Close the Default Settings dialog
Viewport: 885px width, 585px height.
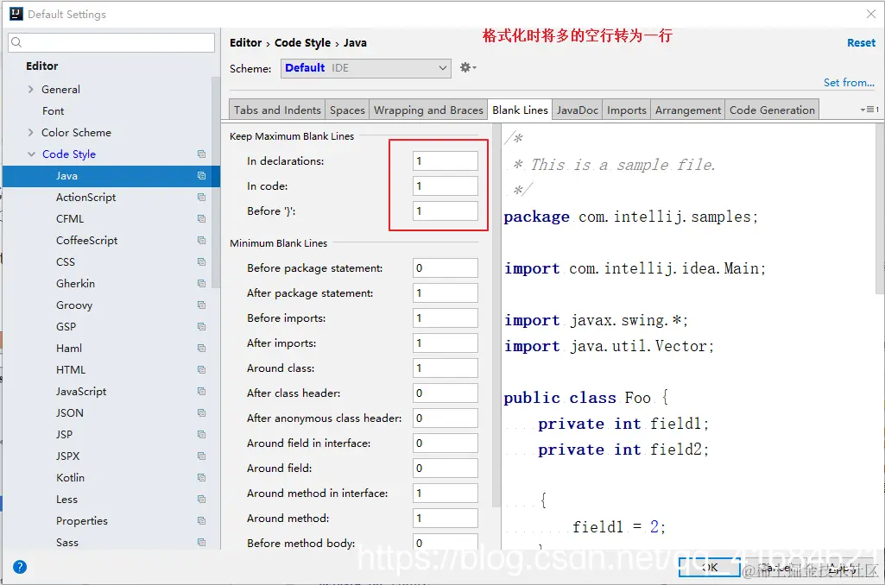(871, 14)
